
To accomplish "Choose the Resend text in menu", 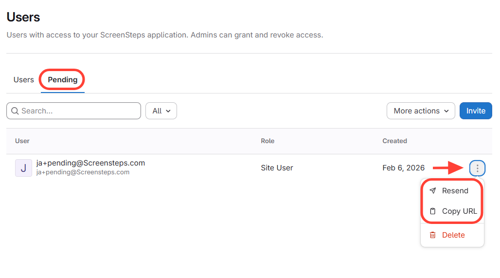I will click(x=455, y=191).
